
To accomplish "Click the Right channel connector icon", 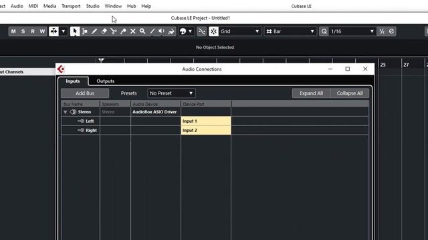I will coord(81,130).
